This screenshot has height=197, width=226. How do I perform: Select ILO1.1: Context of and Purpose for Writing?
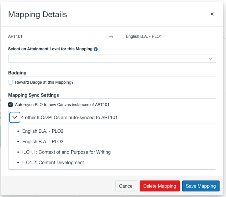pyautogui.click(x=66, y=152)
